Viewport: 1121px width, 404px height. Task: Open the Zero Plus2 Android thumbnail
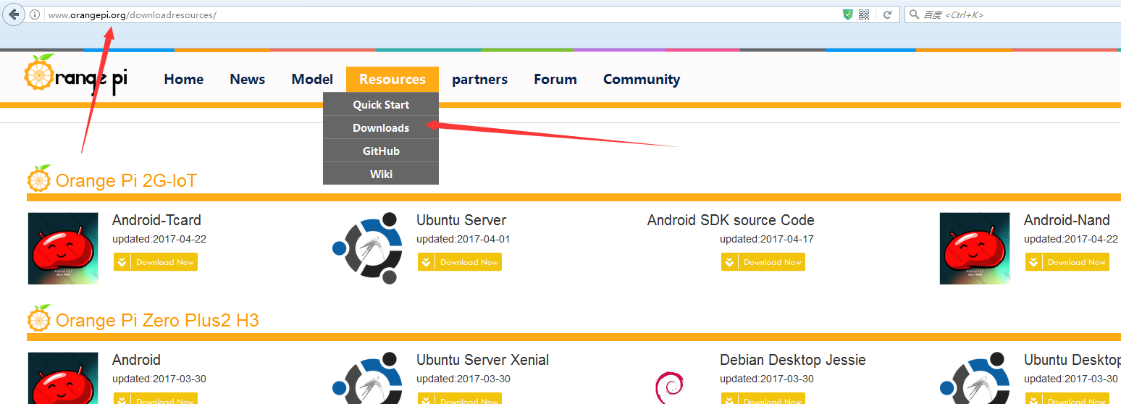[x=63, y=378]
